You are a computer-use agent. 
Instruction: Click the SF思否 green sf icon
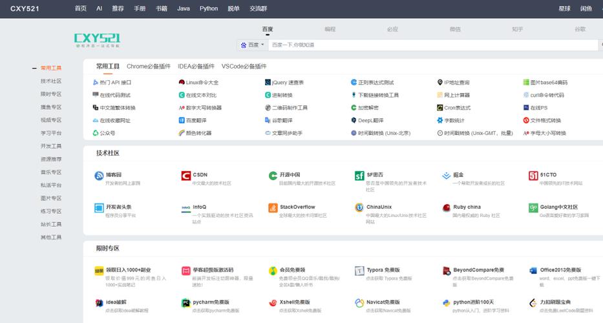[359, 176]
